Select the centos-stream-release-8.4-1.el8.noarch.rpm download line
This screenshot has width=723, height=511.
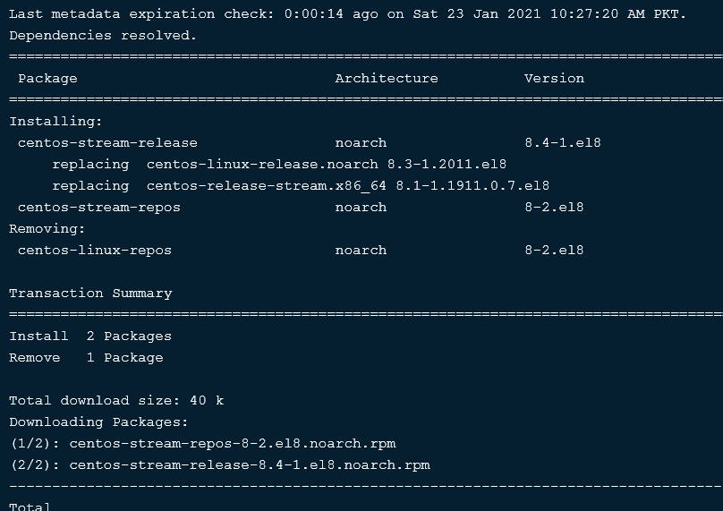point(219,464)
